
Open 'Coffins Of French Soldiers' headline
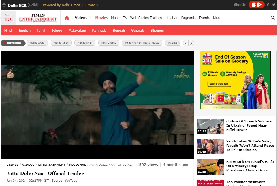point(249,126)
